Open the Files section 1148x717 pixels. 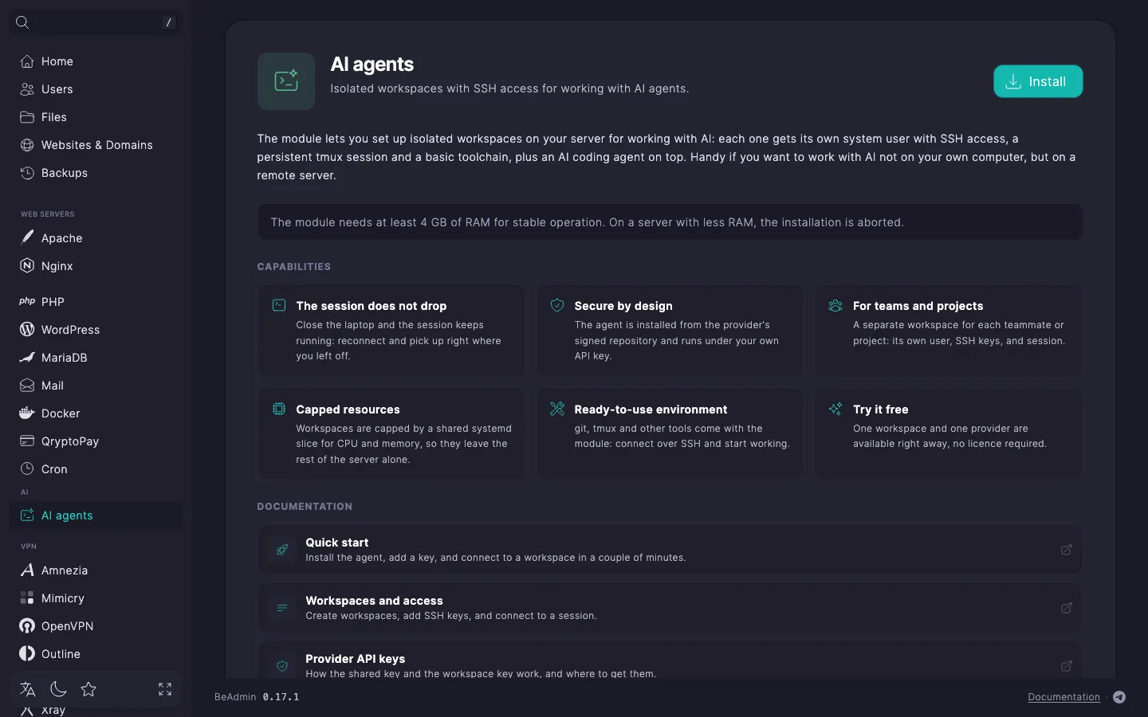click(x=96, y=117)
